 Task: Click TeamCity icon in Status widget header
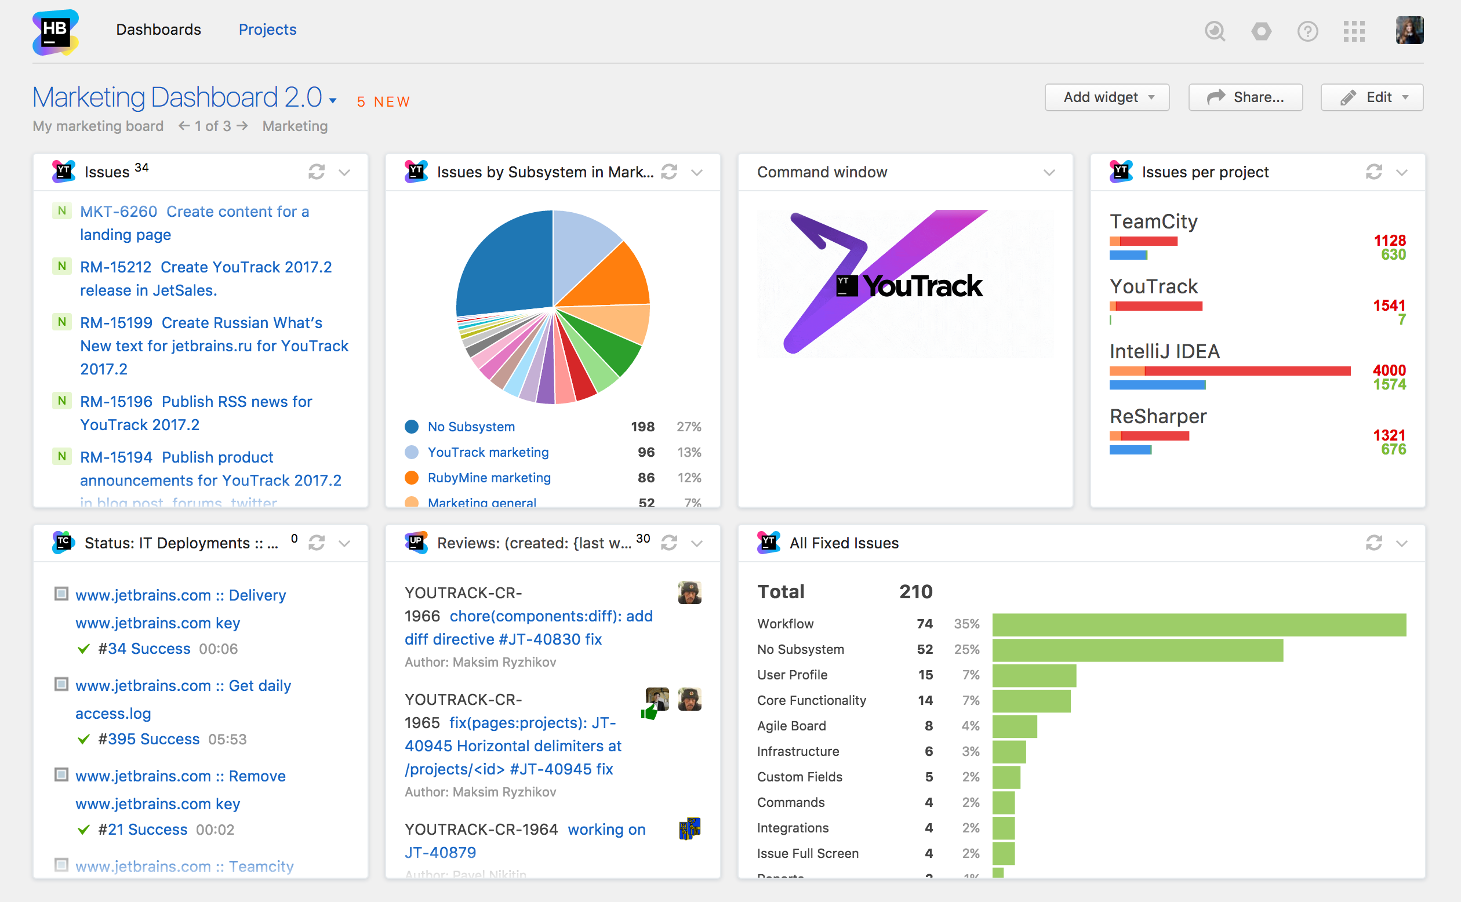64,542
